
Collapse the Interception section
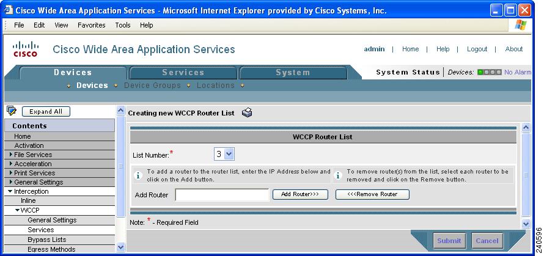tap(11, 191)
